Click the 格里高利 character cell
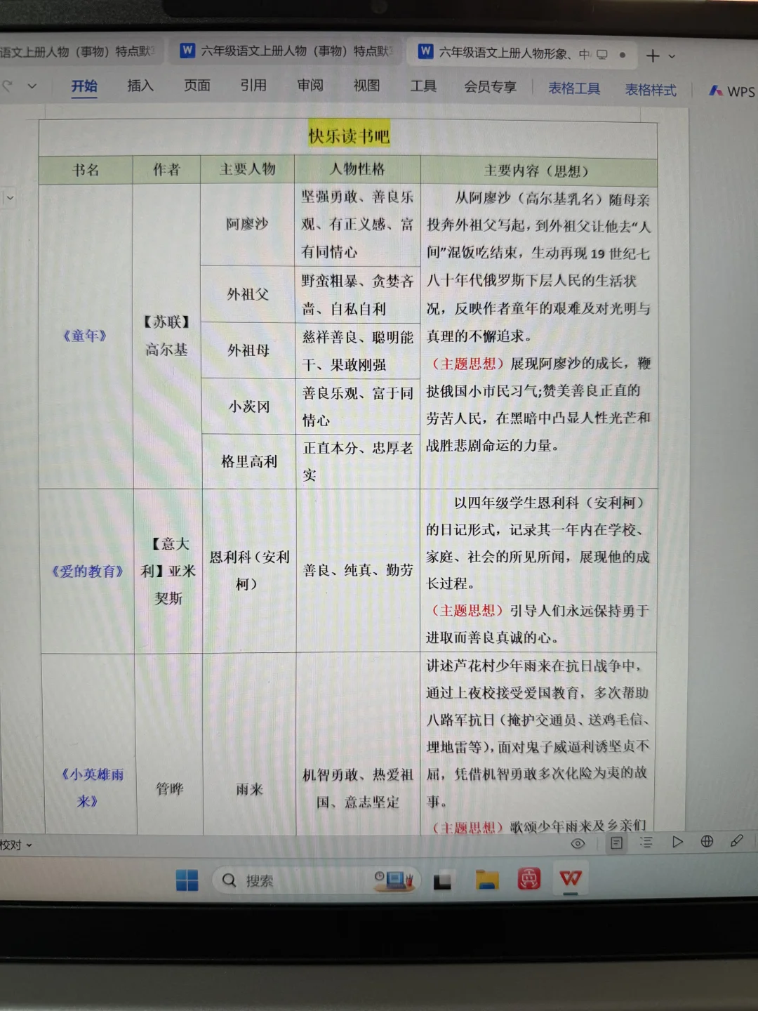Viewport: 758px width, 1011px height. [x=249, y=461]
